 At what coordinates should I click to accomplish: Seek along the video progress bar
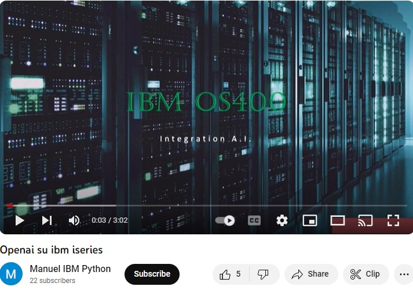click(206, 205)
